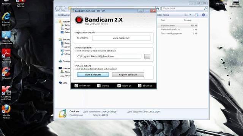Toggle the Explorer preview pane icon
243x136 pixels.
tap(197, 15)
